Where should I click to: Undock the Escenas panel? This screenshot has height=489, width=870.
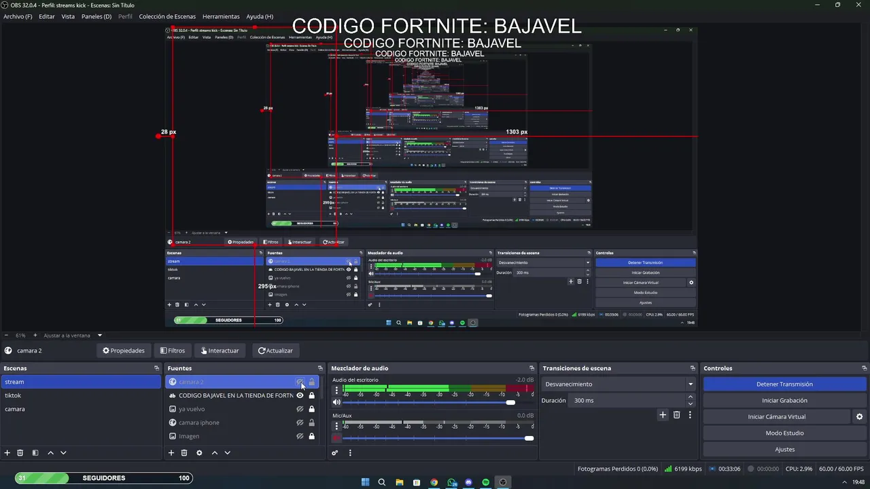(x=156, y=368)
